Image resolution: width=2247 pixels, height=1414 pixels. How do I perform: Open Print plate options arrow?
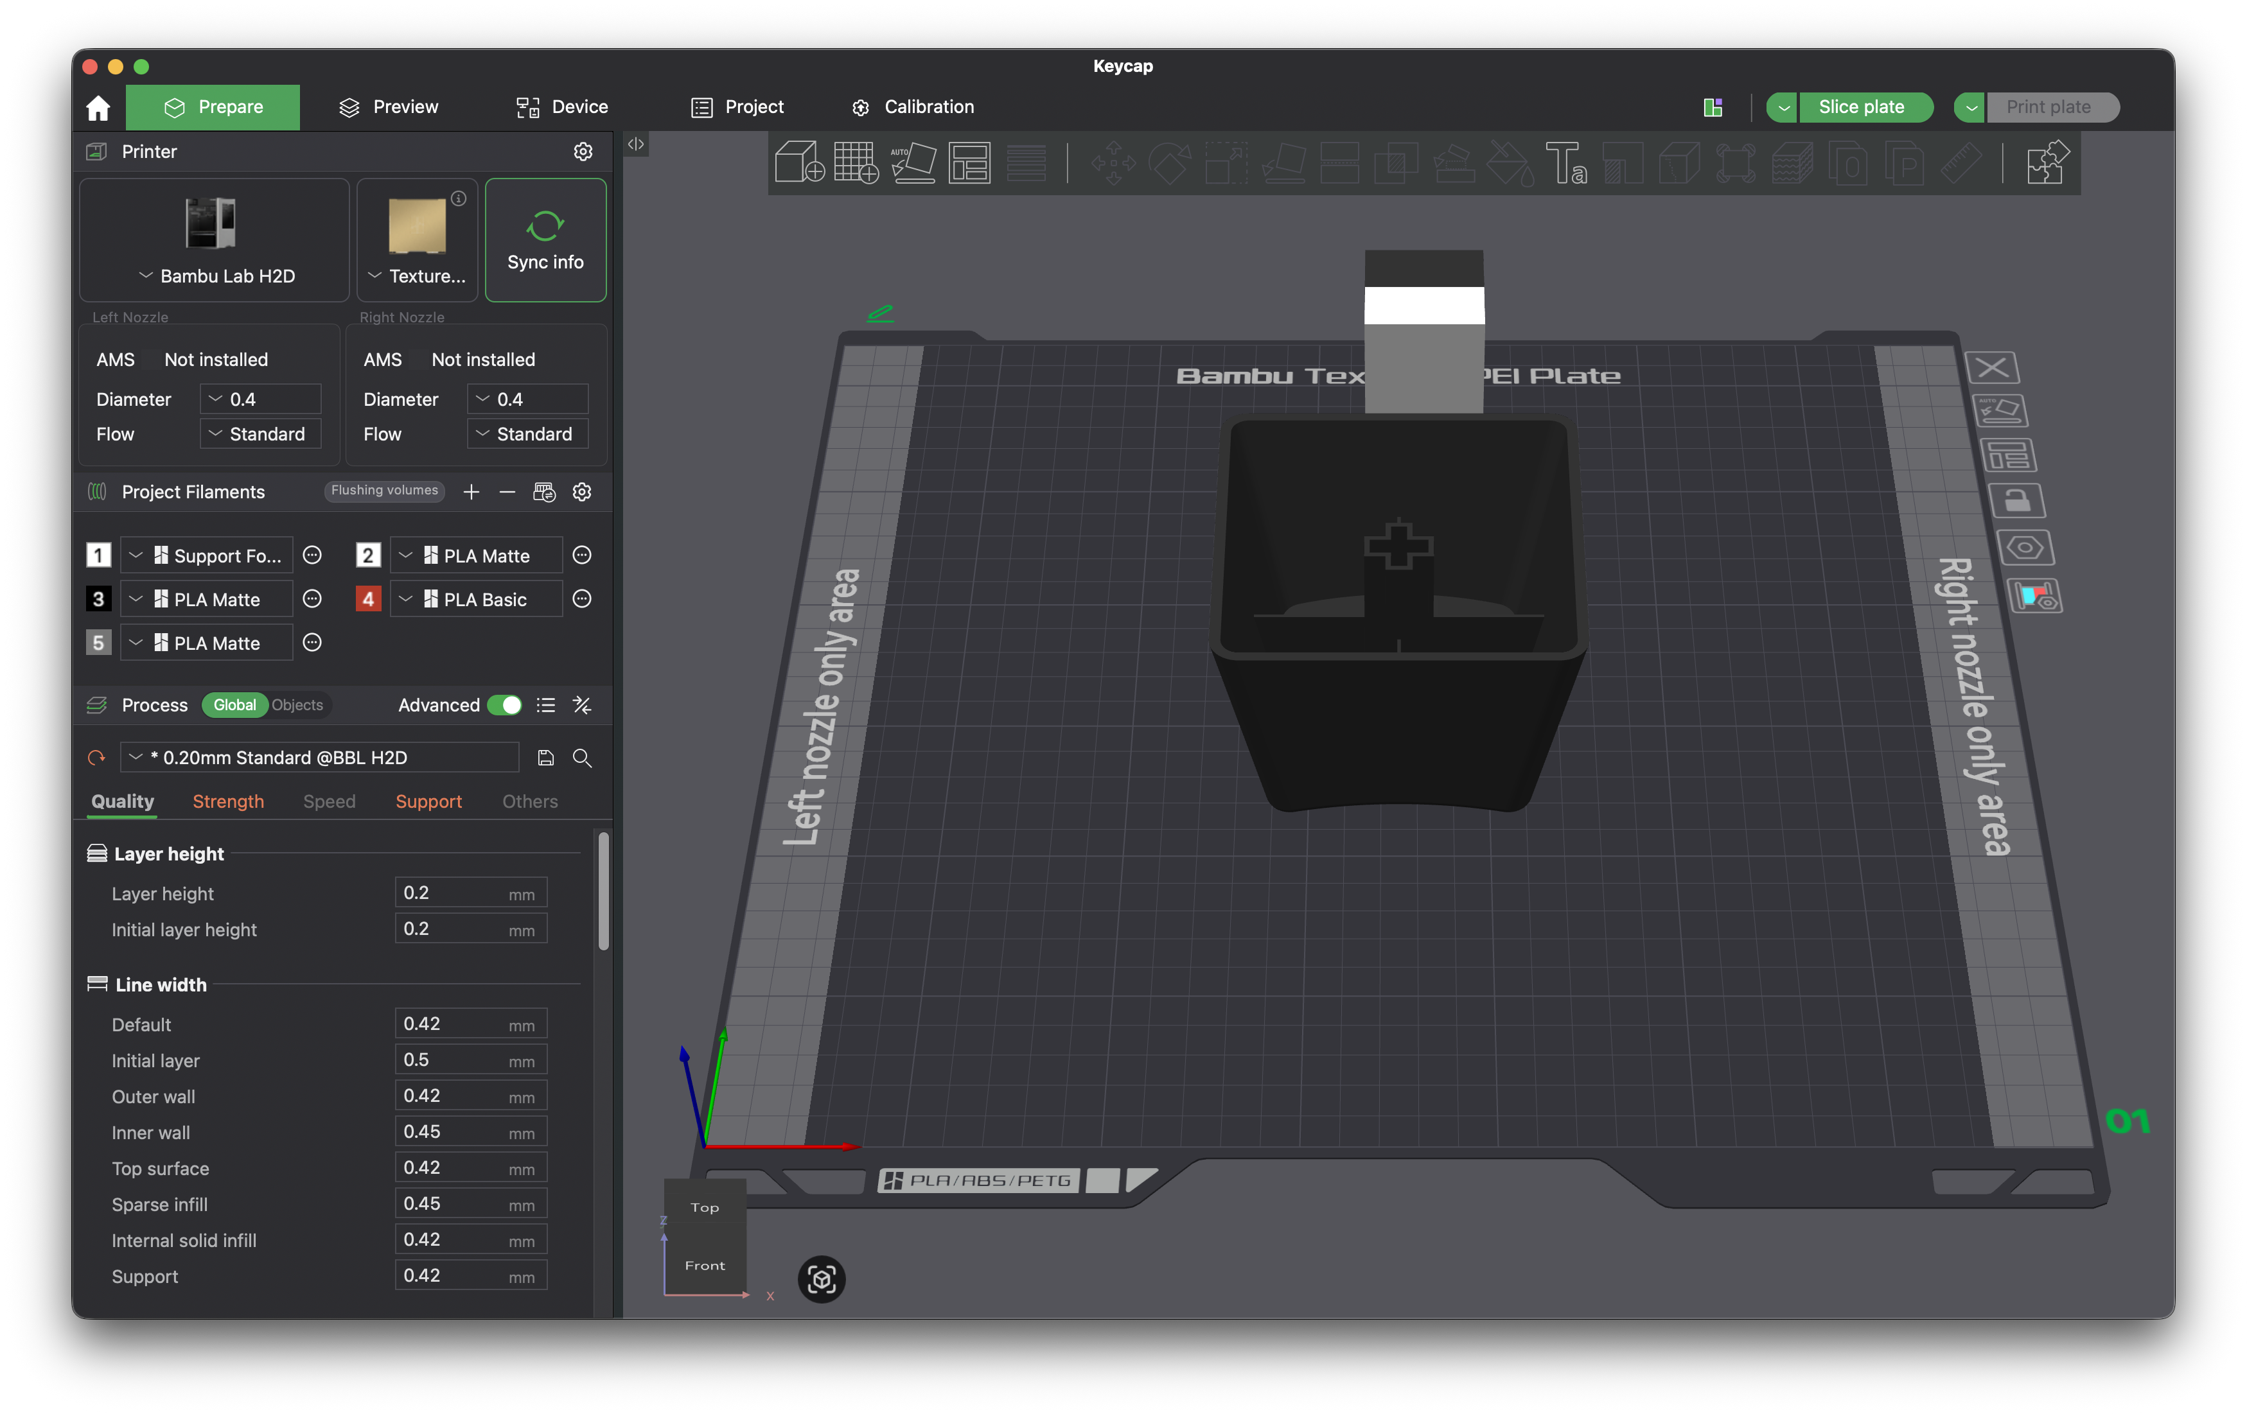pos(1971,107)
